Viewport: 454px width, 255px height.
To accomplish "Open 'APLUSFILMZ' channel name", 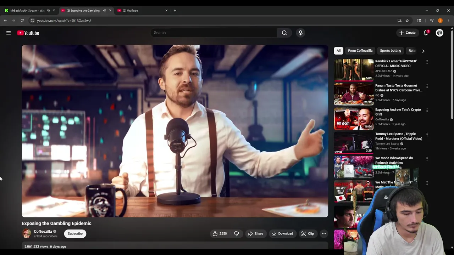I will pos(383,71).
